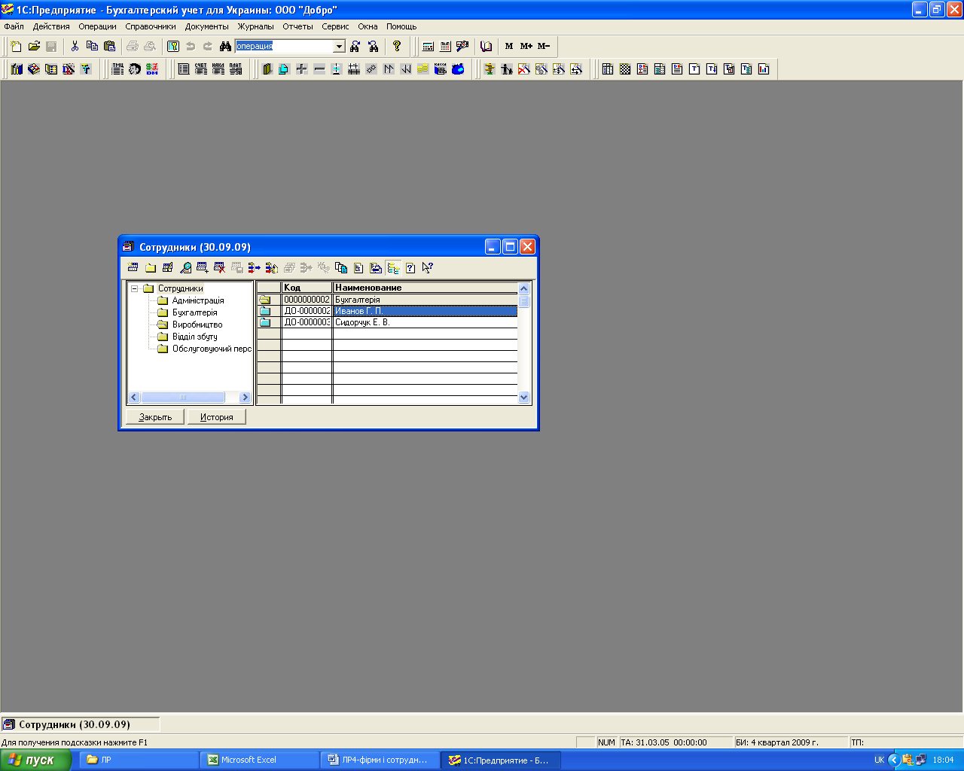The image size is (964, 771).
Task: Click the right arrow of tree horizontal scrollbar
Action: pos(245,397)
